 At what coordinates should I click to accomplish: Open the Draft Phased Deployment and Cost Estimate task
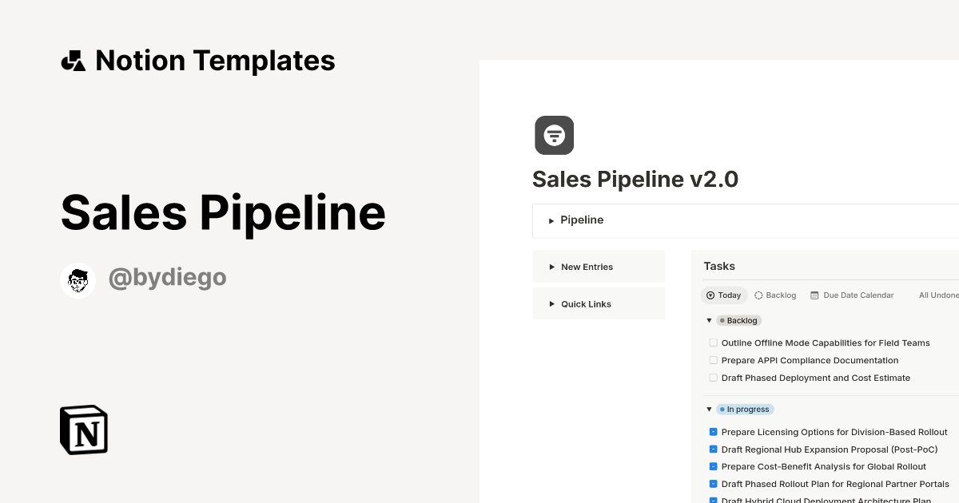coord(815,378)
